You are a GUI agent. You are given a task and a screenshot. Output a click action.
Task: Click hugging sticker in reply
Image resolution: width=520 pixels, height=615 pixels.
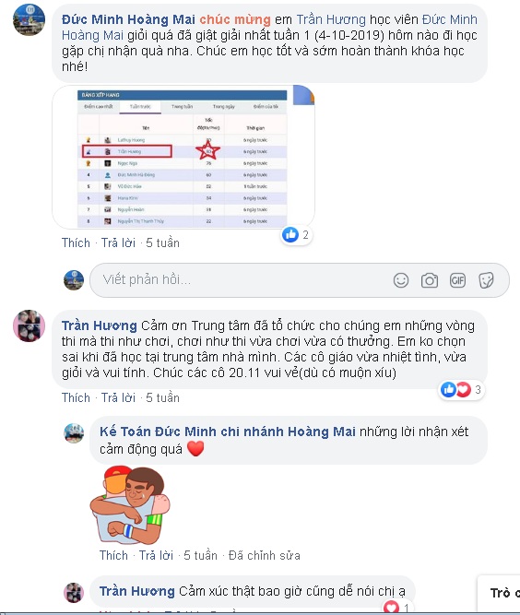tap(130, 505)
